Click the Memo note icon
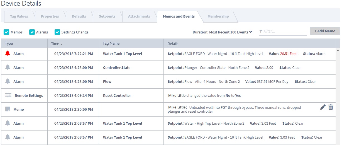The image size is (342, 145). [x=8, y=109]
